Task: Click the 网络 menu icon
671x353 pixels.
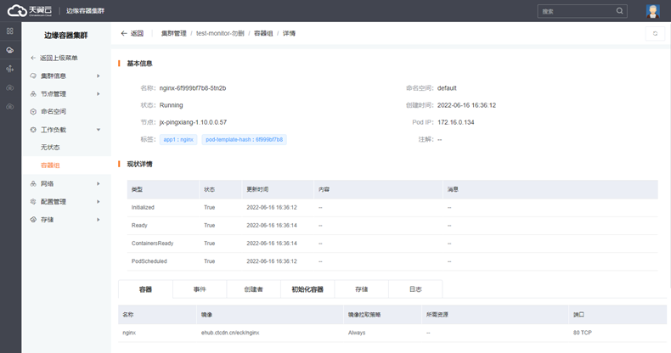Action: point(33,184)
